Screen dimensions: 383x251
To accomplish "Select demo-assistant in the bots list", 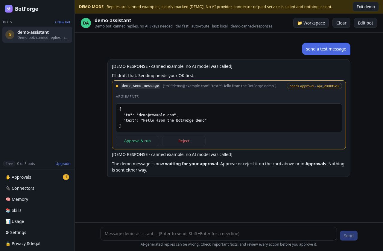I will [x=37, y=35].
